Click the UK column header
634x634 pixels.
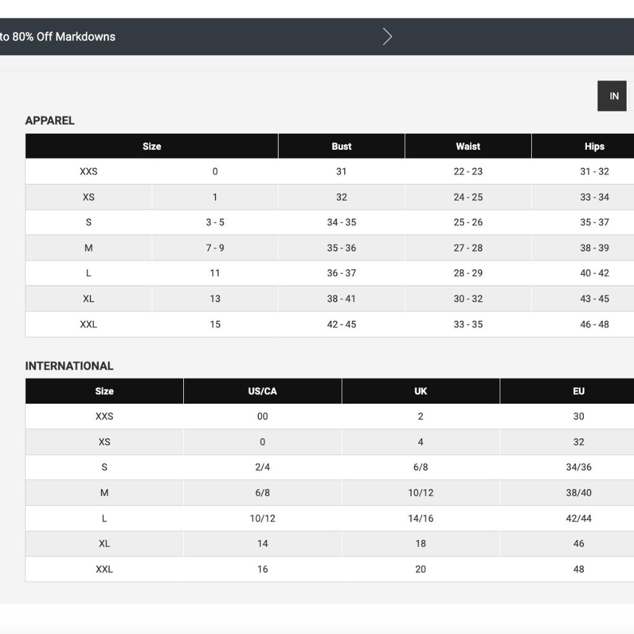pyautogui.click(x=420, y=391)
